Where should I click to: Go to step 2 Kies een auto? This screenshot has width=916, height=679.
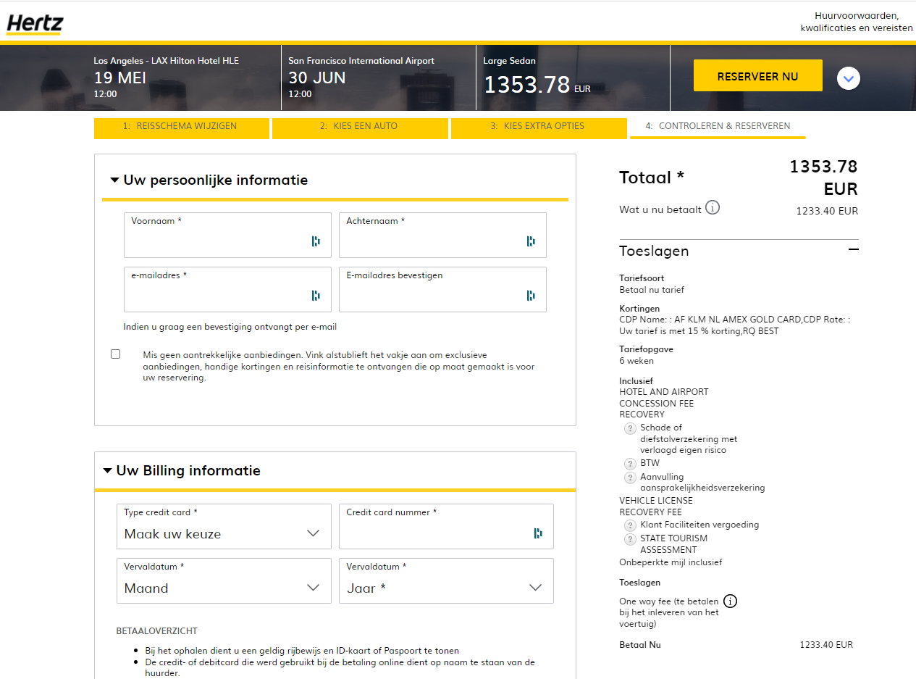coord(359,127)
